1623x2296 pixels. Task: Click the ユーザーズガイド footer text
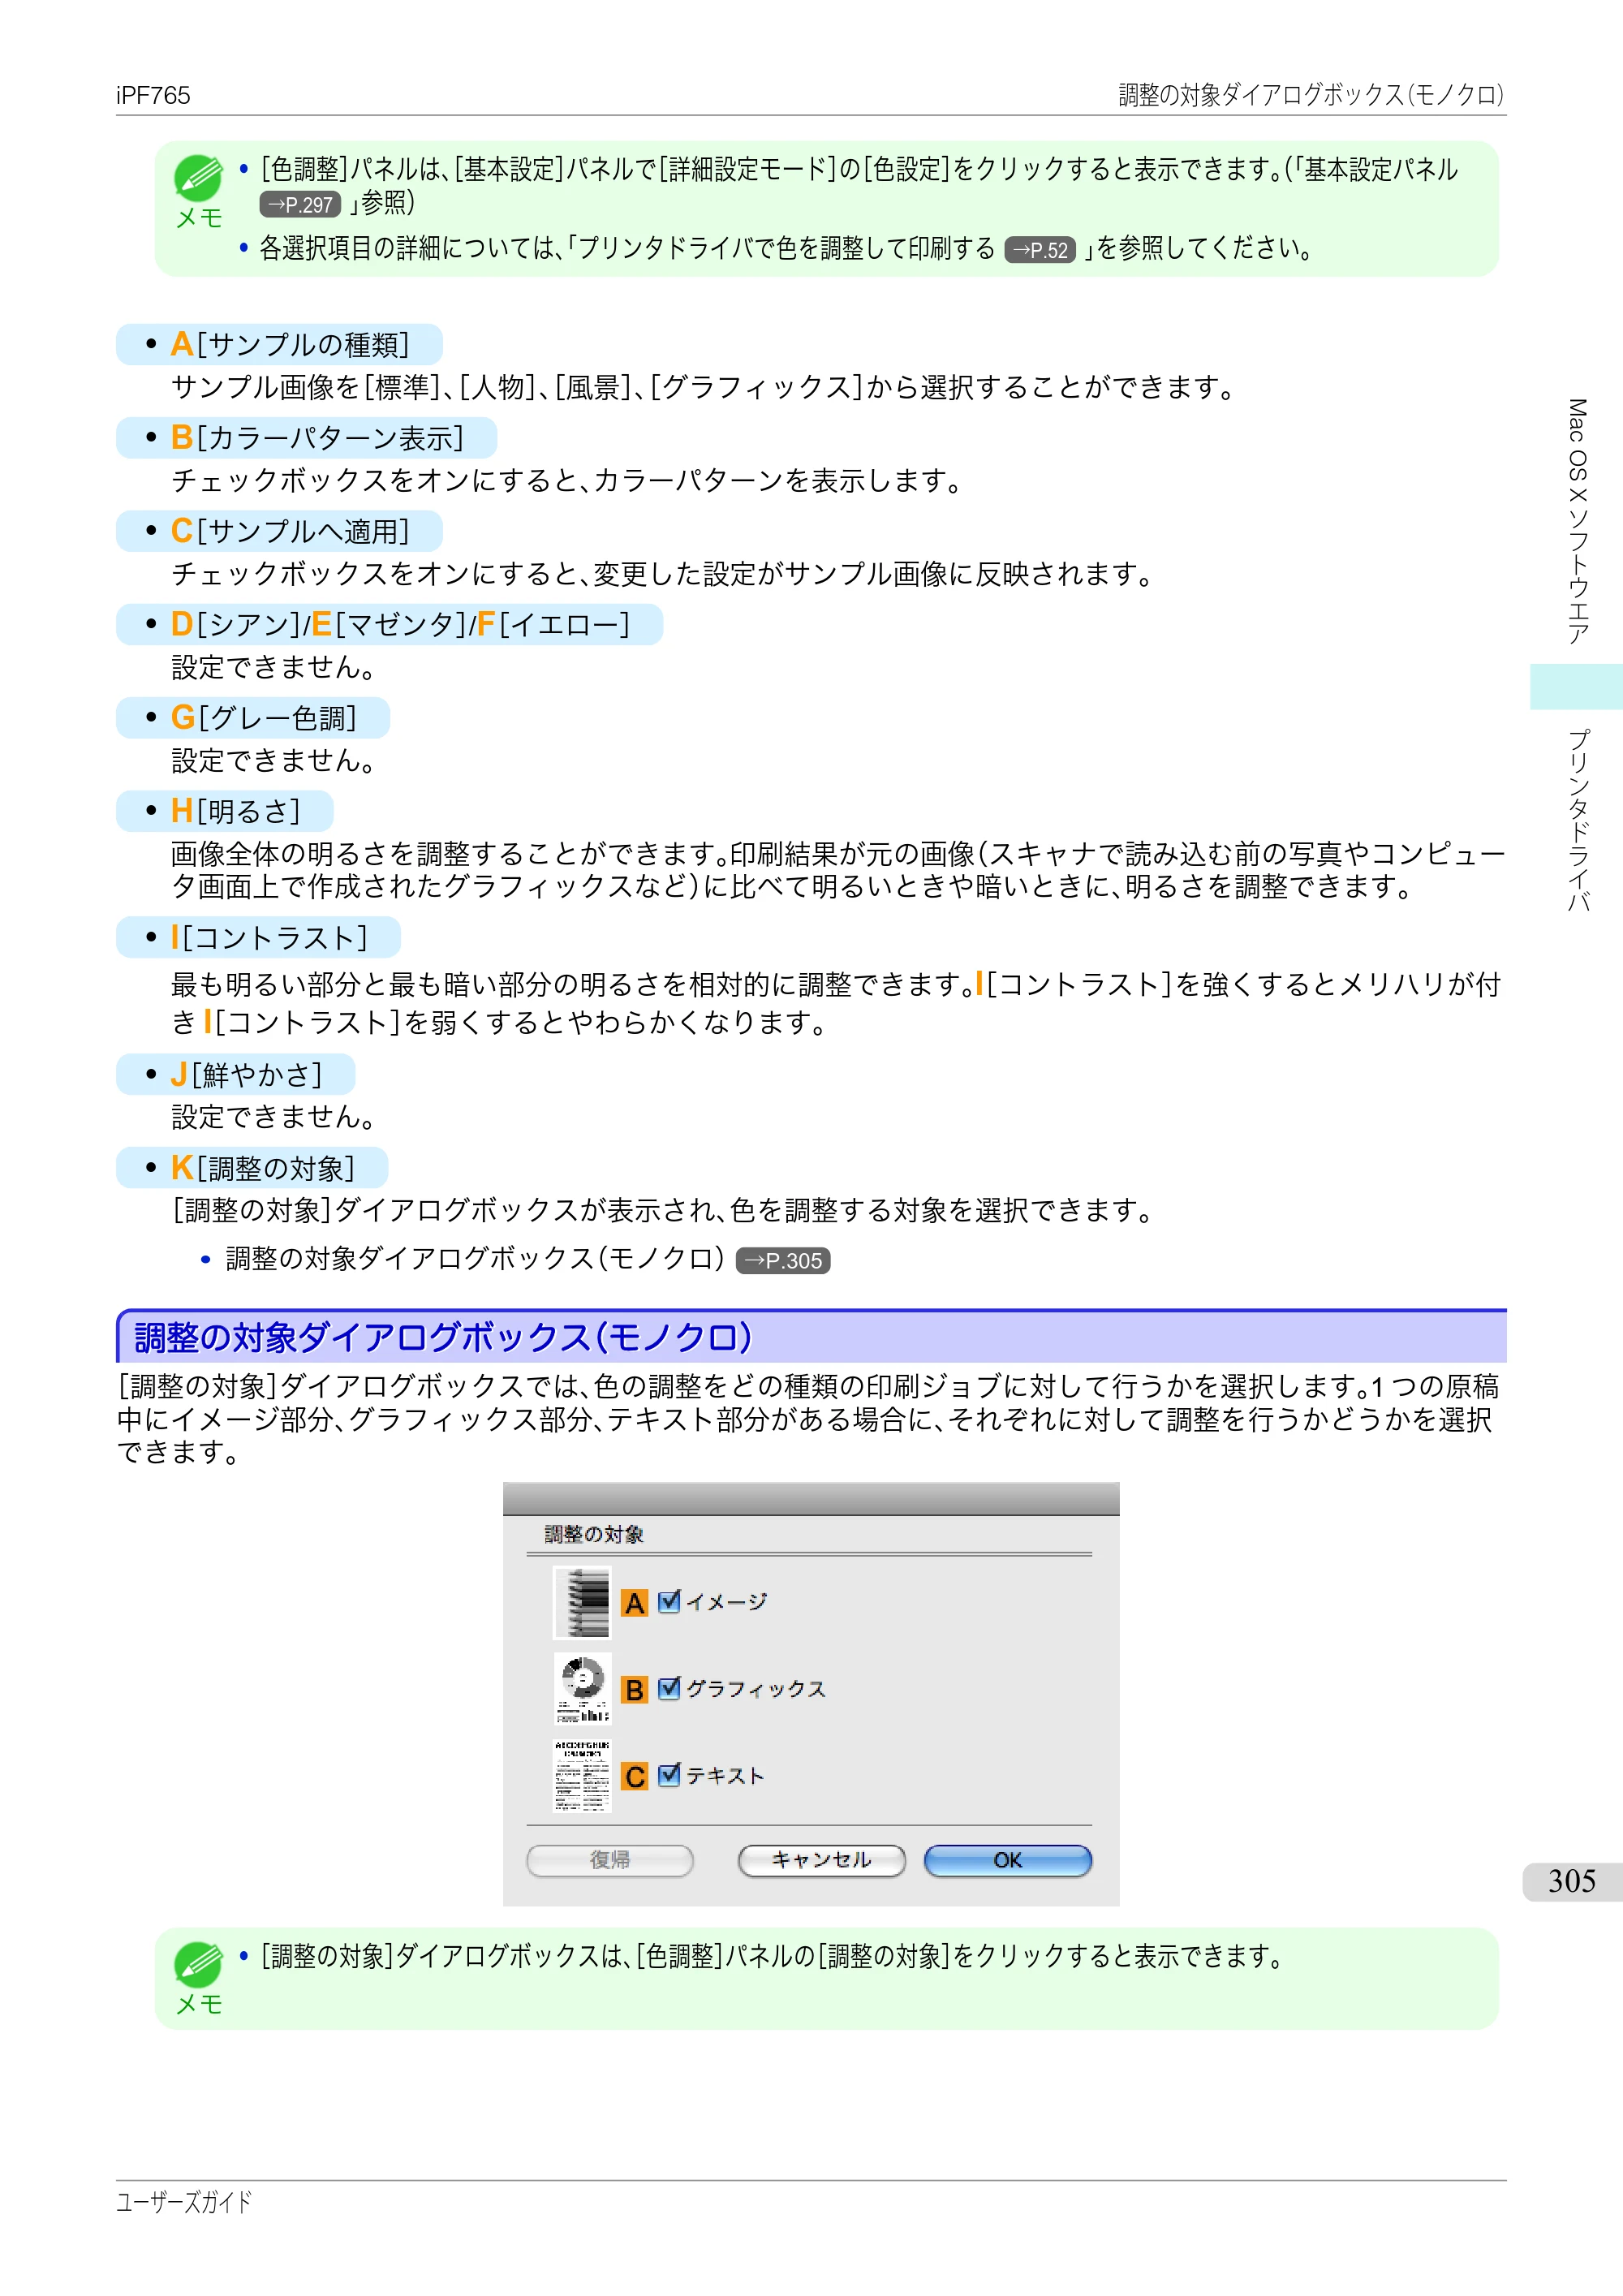coord(184,2201)
